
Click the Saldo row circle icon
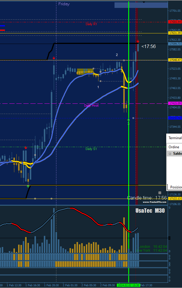pyautogui.click(x=170, y=154)
